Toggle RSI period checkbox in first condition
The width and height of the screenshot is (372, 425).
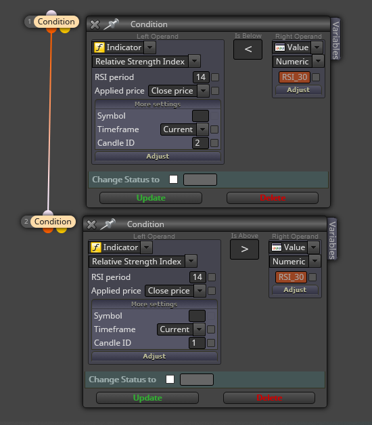point(215,77)
